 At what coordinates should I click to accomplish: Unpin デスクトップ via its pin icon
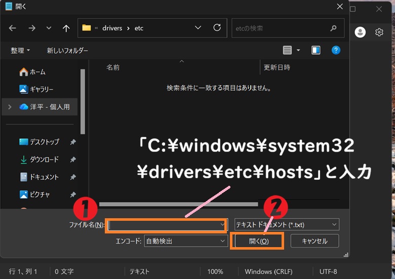tap(73, 142)
